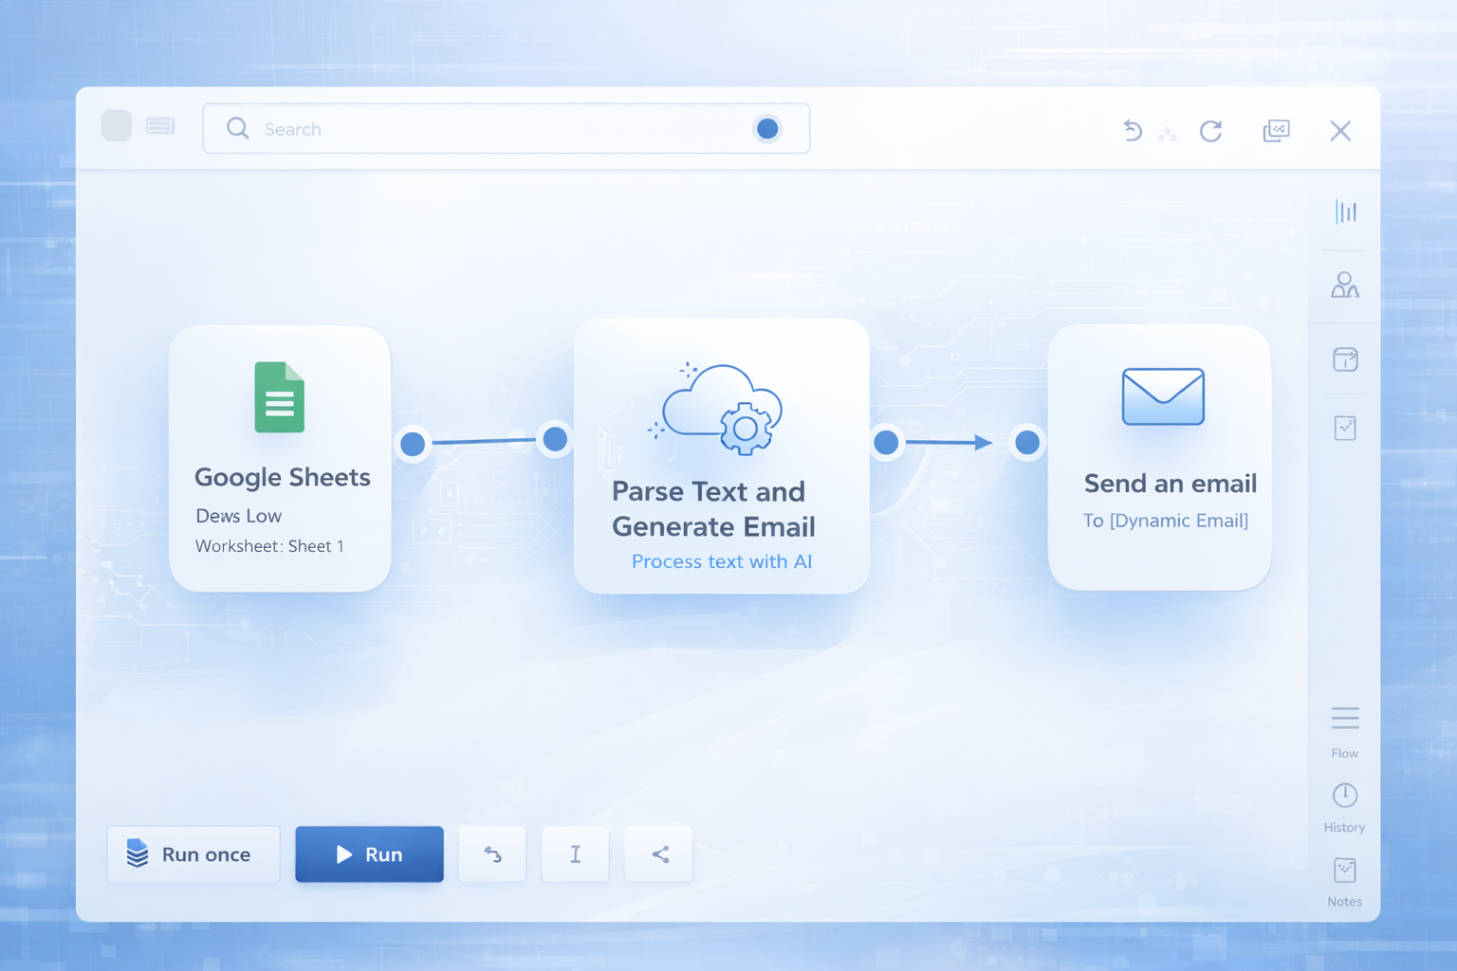This screenshot has height=971, width=1457.
Task: Expand the calendar panel in the right sidebar
Action: (x=1344, y=360)
